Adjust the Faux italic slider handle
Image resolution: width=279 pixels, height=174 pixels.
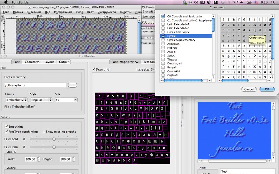coord(54,147)
